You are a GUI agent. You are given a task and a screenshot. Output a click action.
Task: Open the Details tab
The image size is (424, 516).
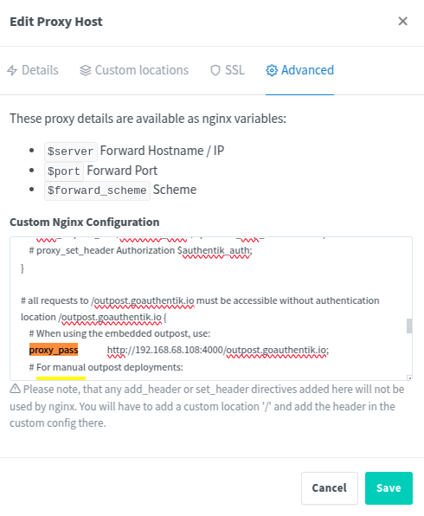pos(33,70)
